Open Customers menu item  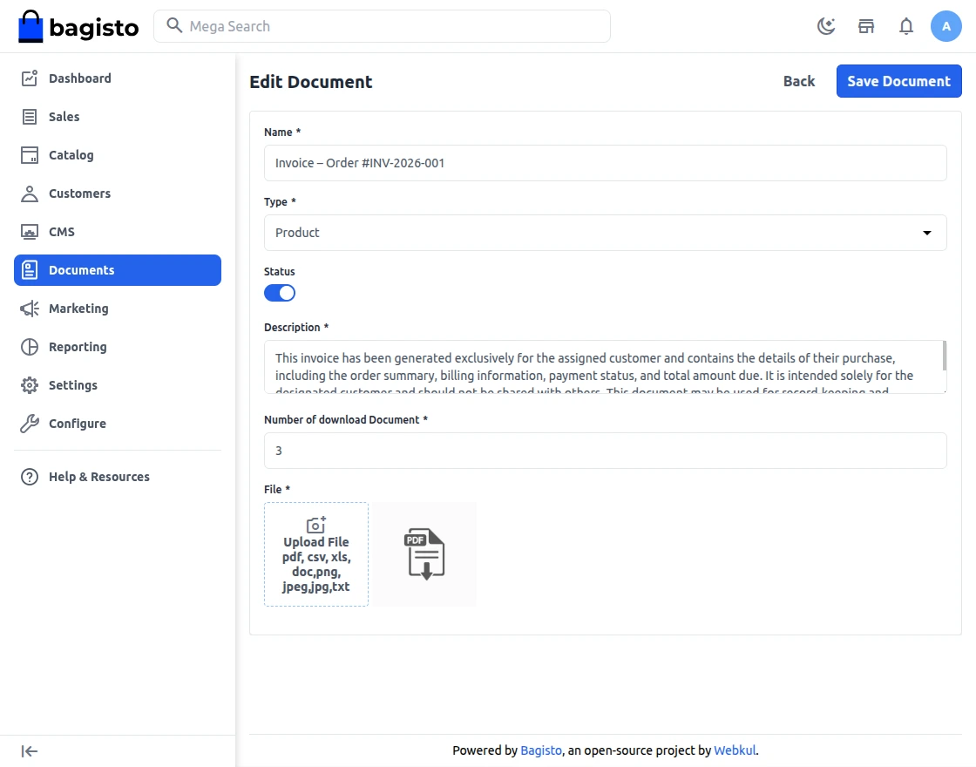(x=118, y=193)
